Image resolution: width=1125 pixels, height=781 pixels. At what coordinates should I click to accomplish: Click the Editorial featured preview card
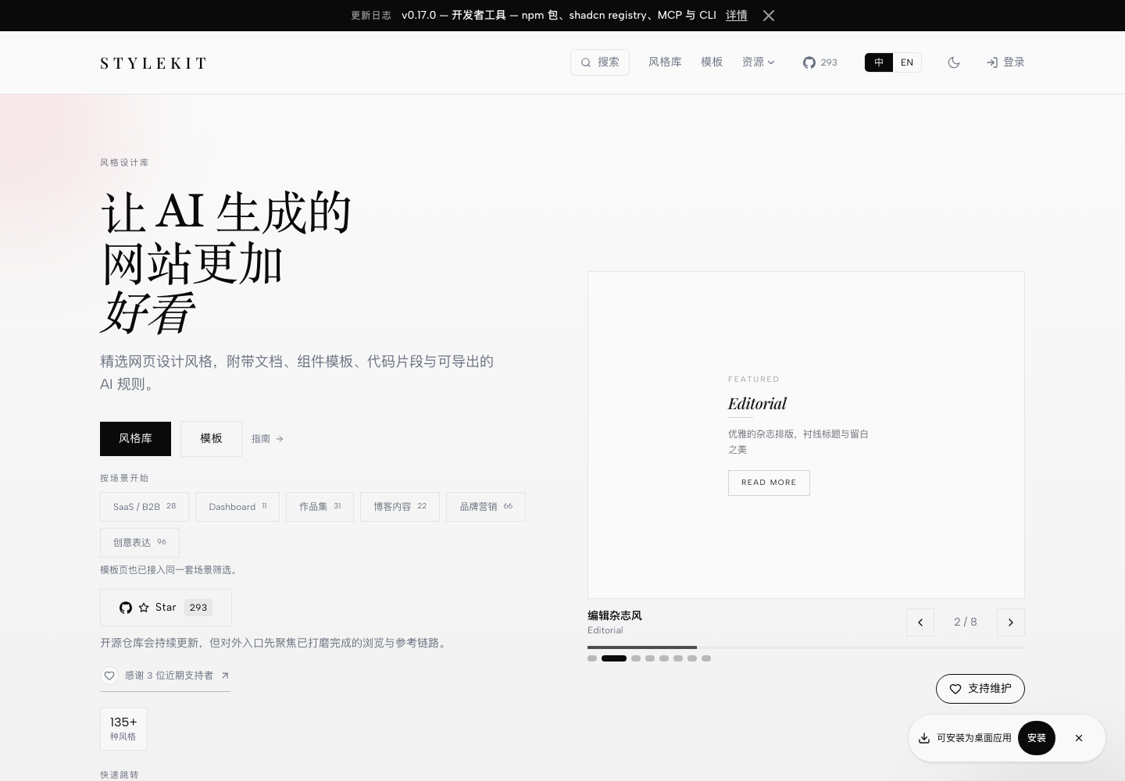point(806,435)
